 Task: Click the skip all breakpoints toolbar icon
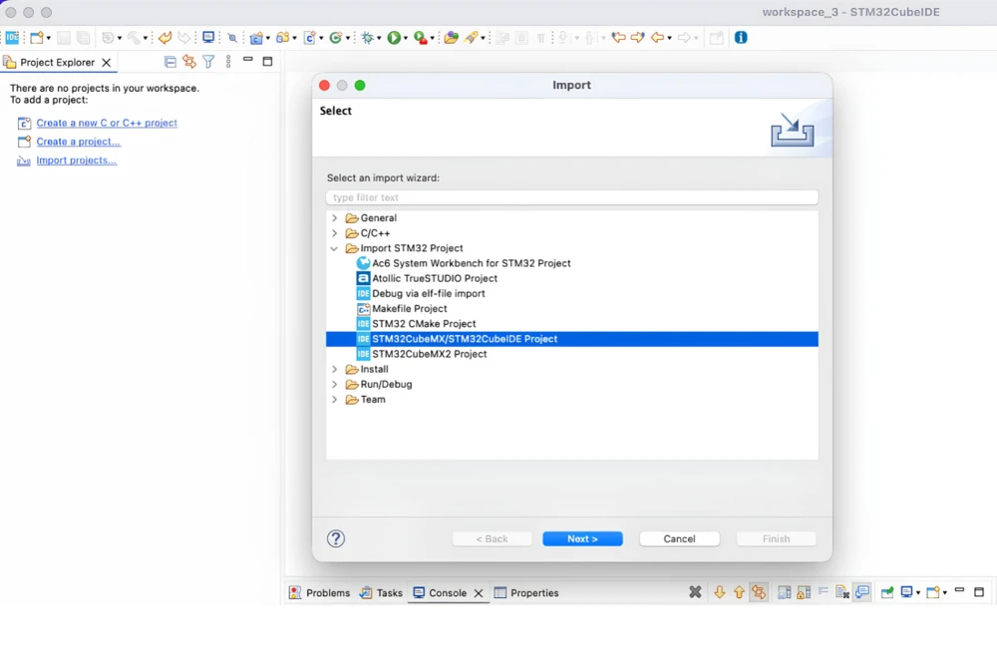click(x=232, y=38)
